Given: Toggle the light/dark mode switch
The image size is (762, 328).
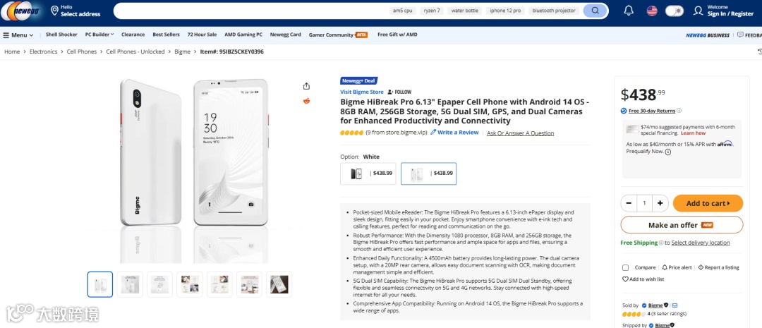Looking at the screenshot, I should pos(675,11).
